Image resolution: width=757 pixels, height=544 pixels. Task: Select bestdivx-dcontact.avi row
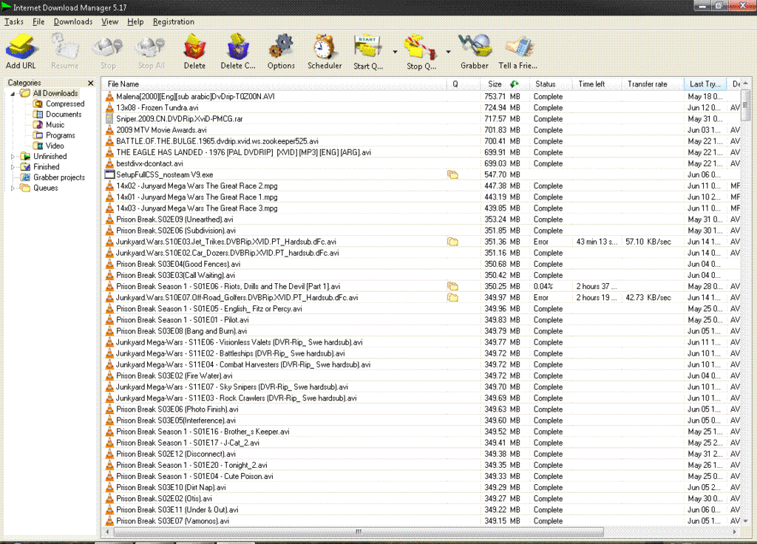click(x=422, y=163)
